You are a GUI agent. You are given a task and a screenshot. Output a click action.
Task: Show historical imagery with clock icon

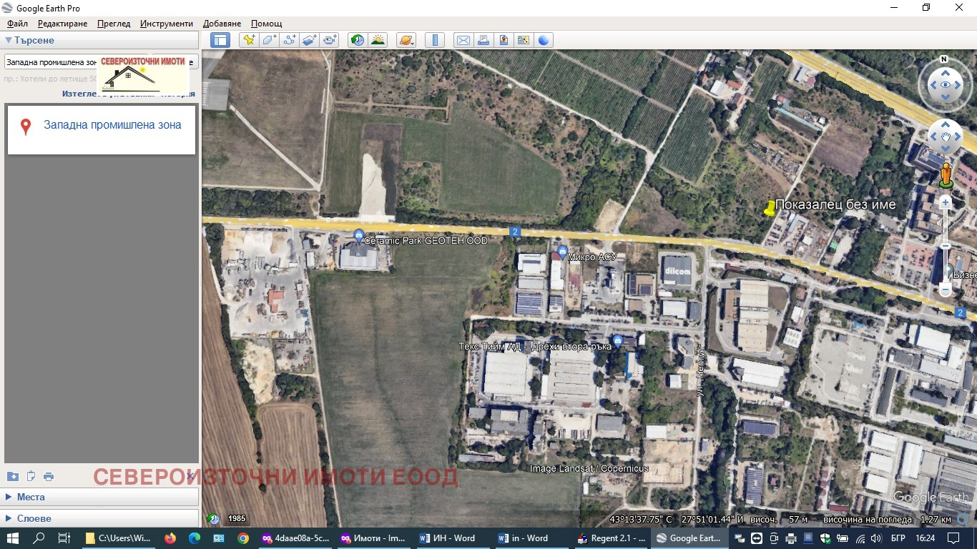[357, 40]
